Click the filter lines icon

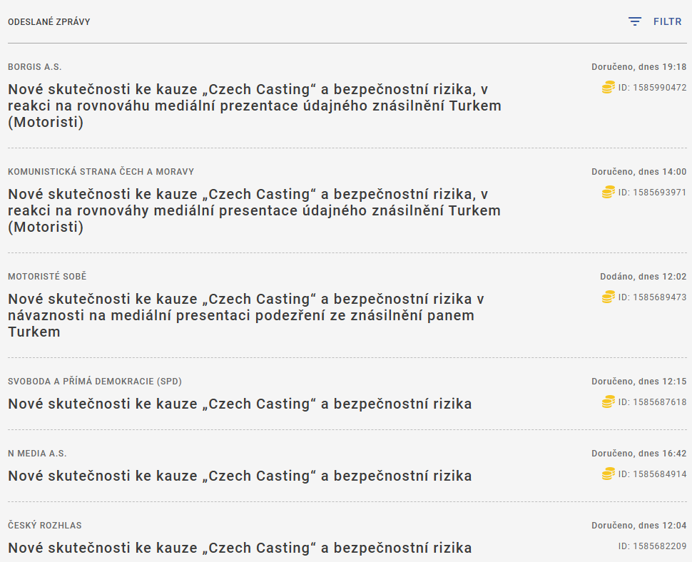point(634,21)
